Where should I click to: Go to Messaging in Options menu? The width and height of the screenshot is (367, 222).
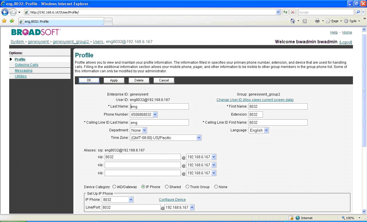click(x=24, y=71)
